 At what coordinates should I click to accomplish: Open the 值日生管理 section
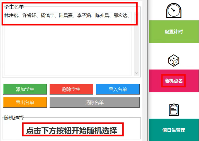(173, 130)
